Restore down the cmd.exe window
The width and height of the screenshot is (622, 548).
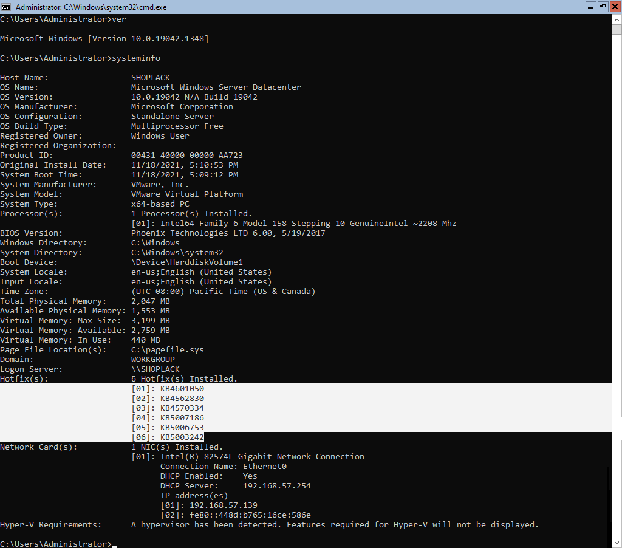coord(603,7)
